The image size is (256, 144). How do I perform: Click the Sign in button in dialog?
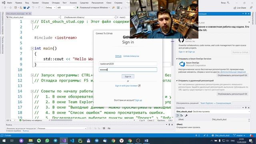pos(128,76)
